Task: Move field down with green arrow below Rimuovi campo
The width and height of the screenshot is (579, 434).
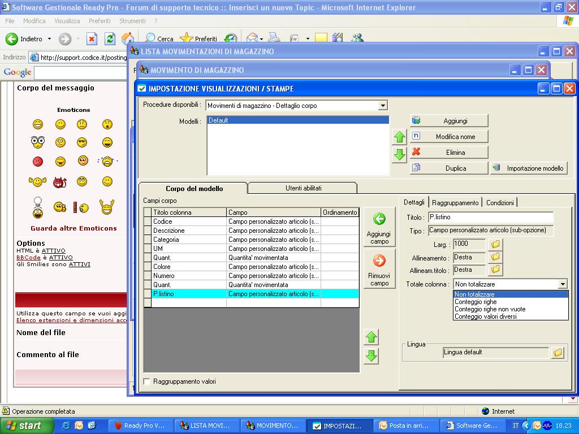Action: tap(371, 356)
